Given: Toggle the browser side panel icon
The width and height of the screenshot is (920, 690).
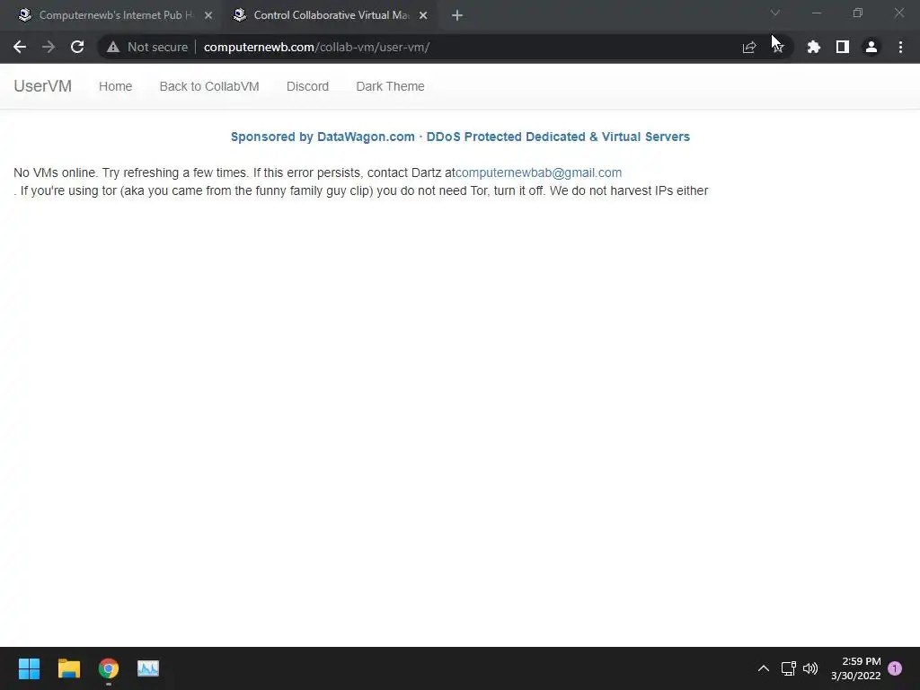Looking at the screenshot, I should point(843,47).
